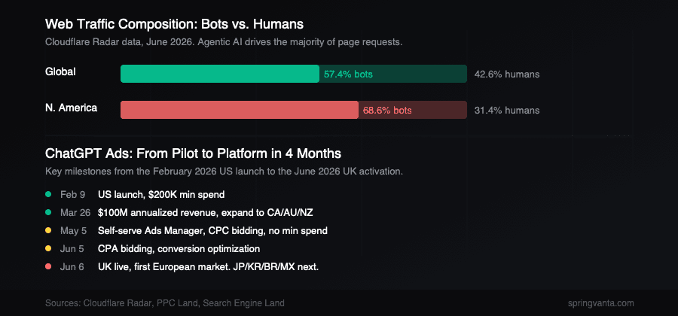This screenshot has width=678, height=316.
Task: Click 'US launch, $200K min spend'
Action: (161, 195)
